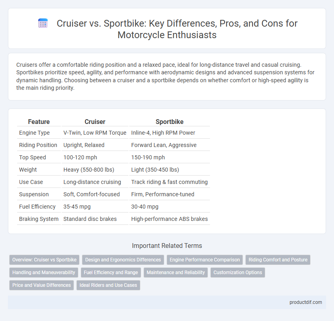
Task: Click the Feature column header
Action: [39, 122]
